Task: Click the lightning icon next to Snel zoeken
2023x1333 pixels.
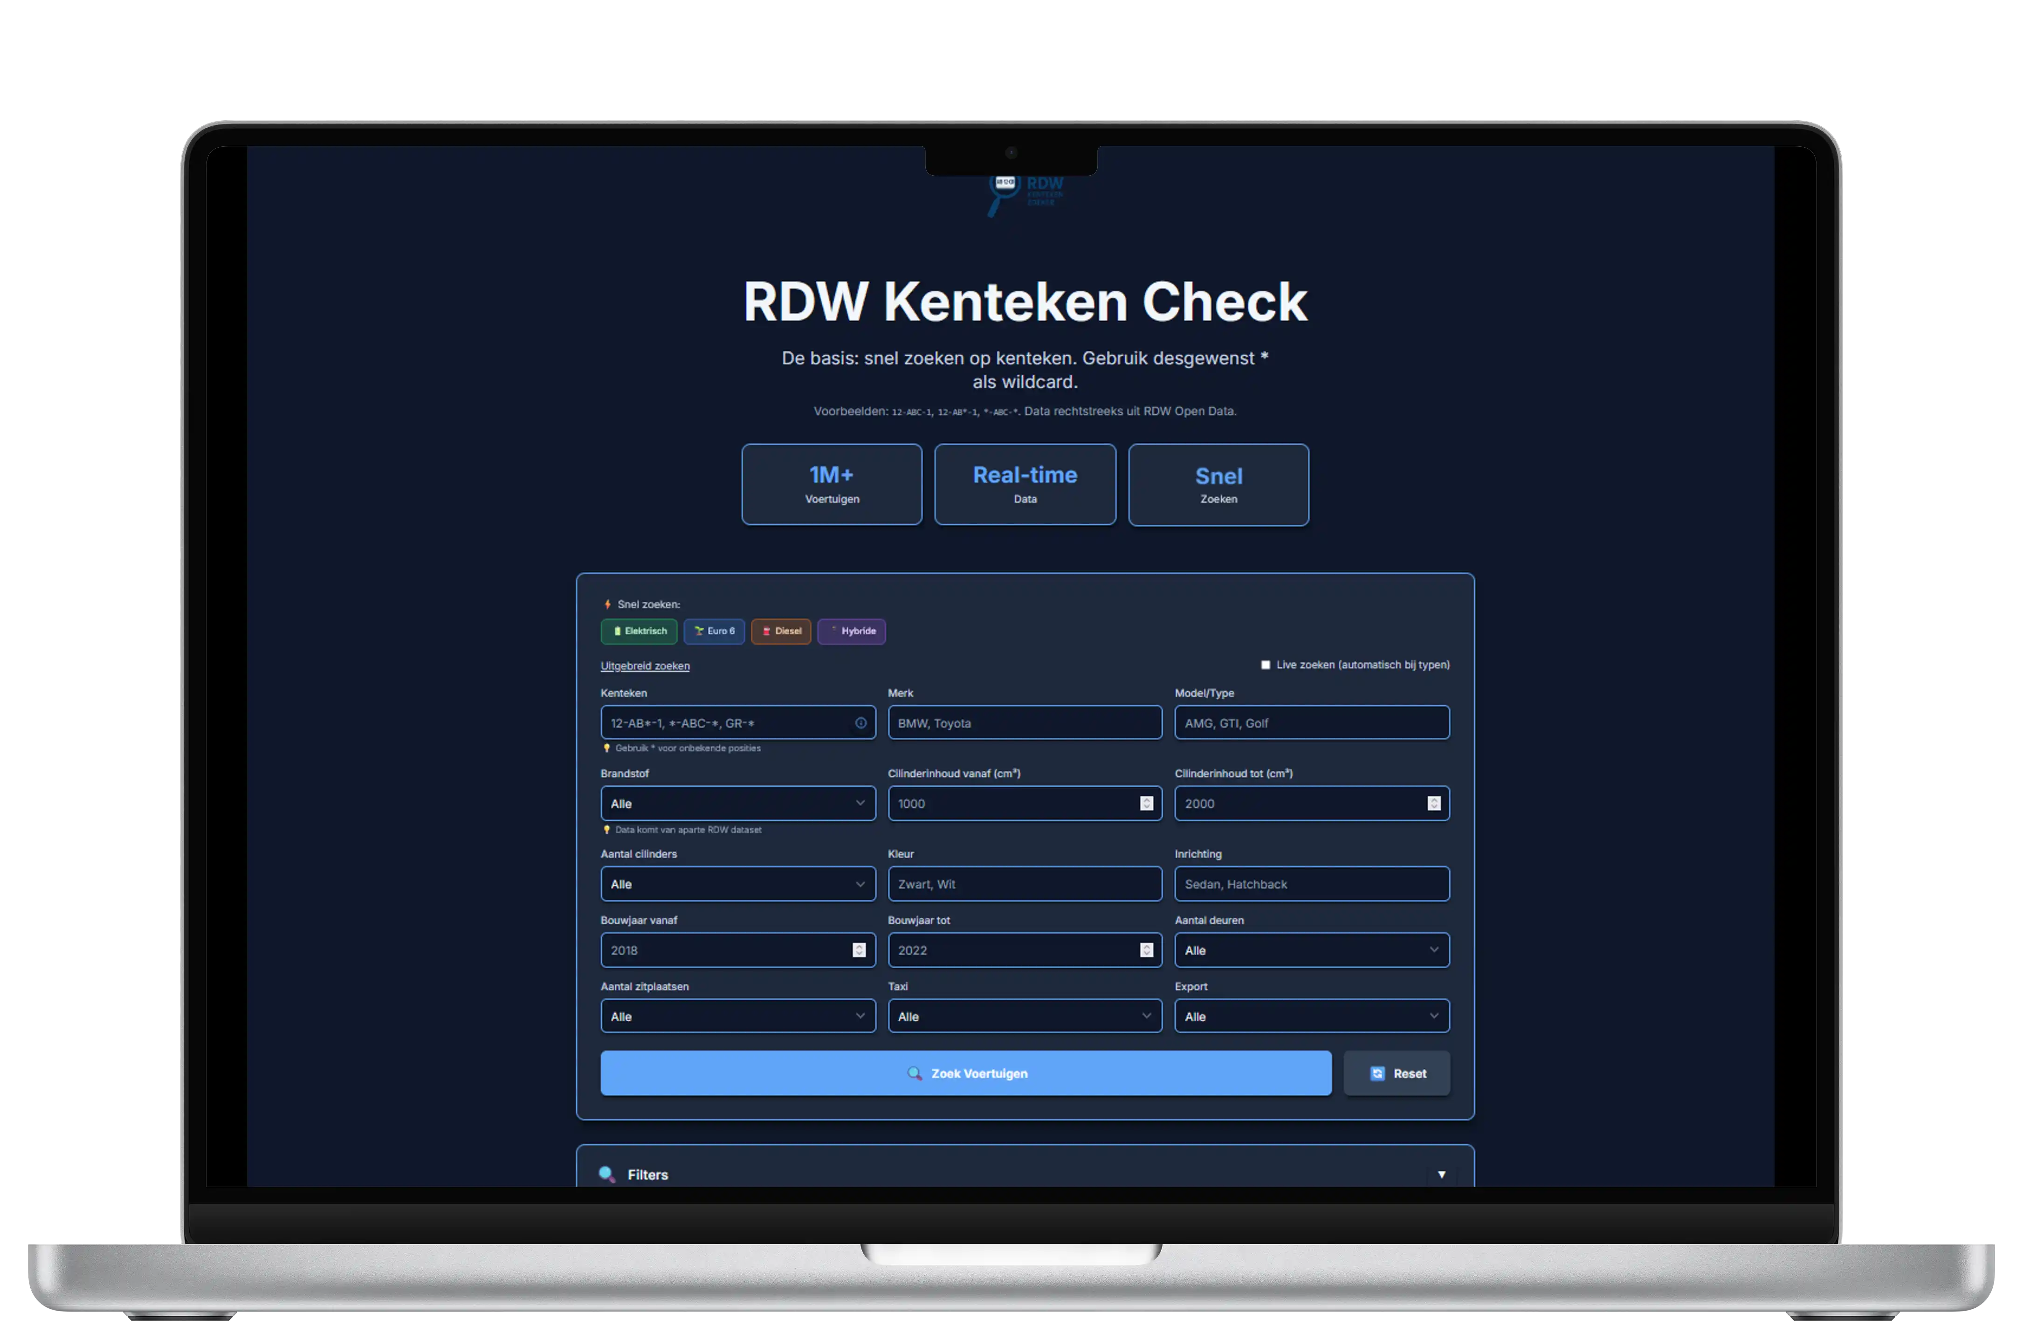Action: (x=608, y=605)
